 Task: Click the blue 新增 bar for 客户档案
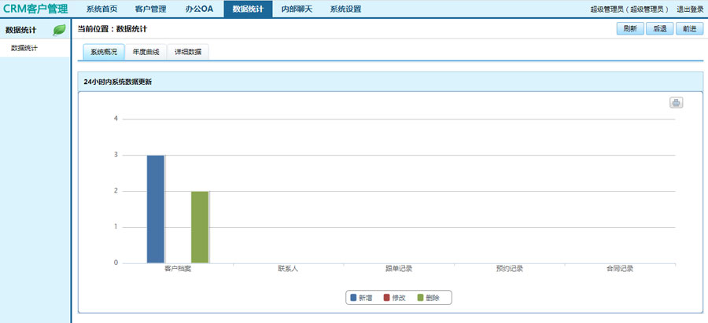point(156,209)
